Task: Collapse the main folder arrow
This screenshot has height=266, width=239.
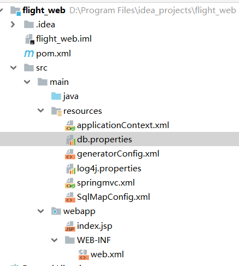Action: pos(27,82)
